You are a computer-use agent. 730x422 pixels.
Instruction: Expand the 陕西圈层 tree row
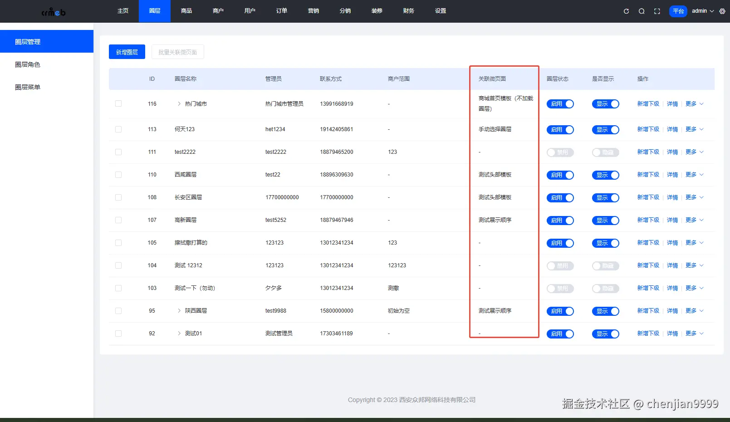(x=179, y=311)
